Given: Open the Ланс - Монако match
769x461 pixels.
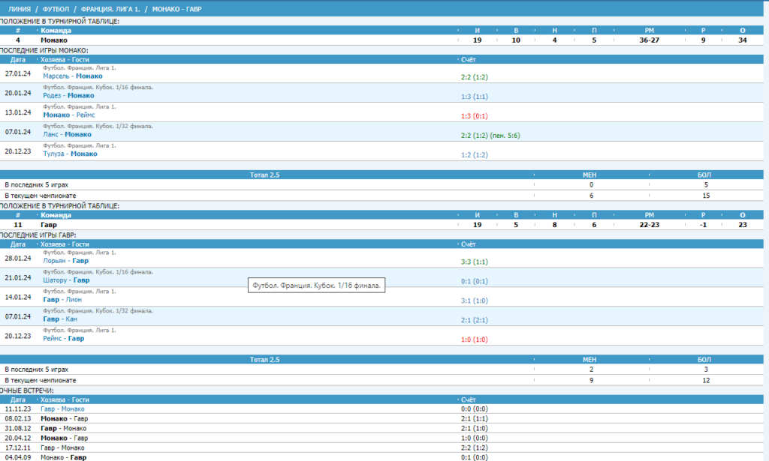Looking at the screenshot, I should pos(67,135).
